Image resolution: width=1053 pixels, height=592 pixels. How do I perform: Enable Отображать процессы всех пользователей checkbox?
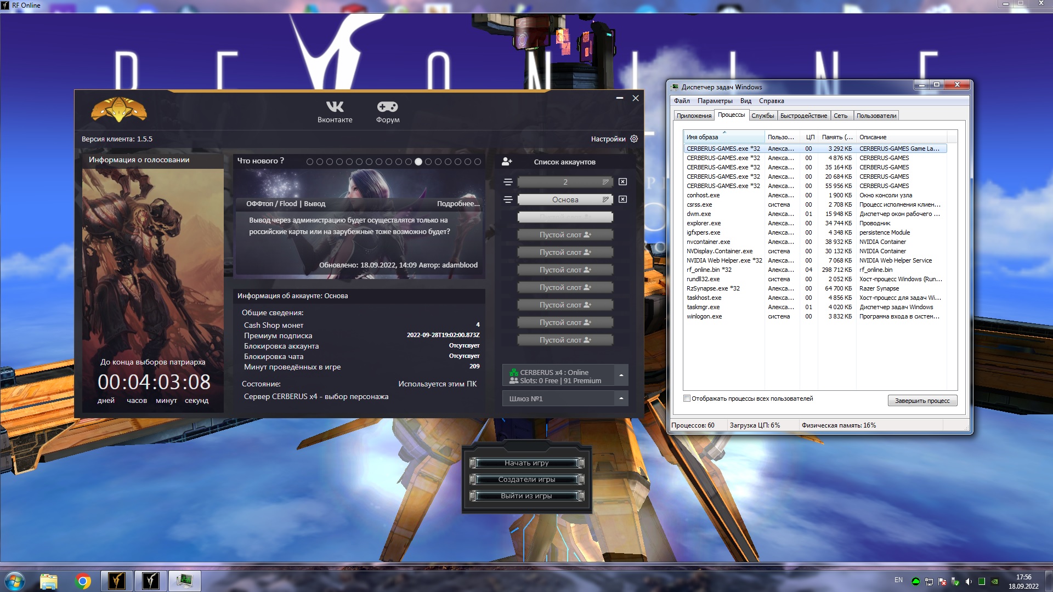[x=687, y=399]
